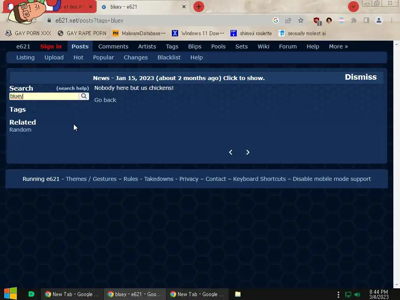Open the Sets navigation item
This screenshot has height=300, width=400.
pyautogui.click(x=241, y=46)
